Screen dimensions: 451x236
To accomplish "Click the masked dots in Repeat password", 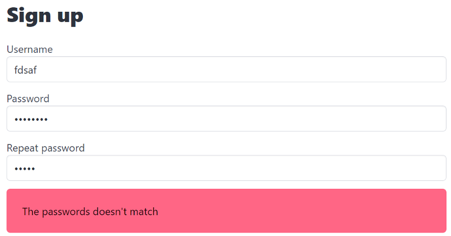I will pyautogui.click(x=25, y=169).
